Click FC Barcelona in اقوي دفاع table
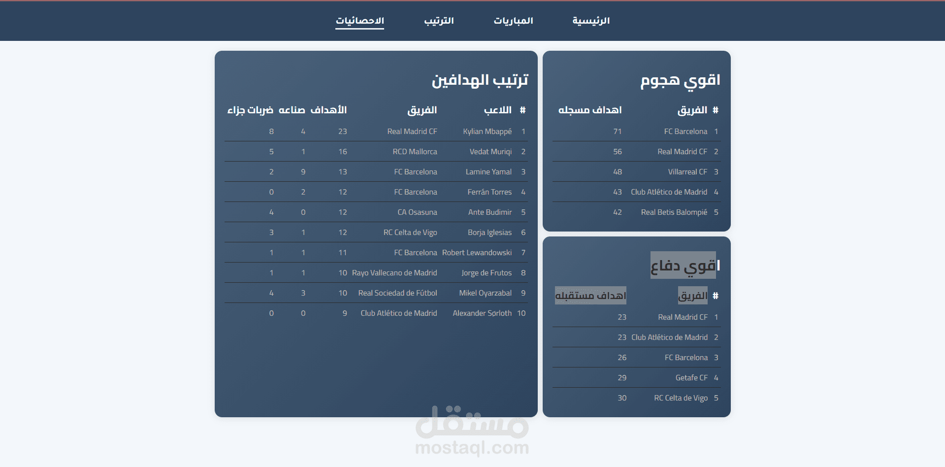The image size is (945, 467). click(686, 358)
